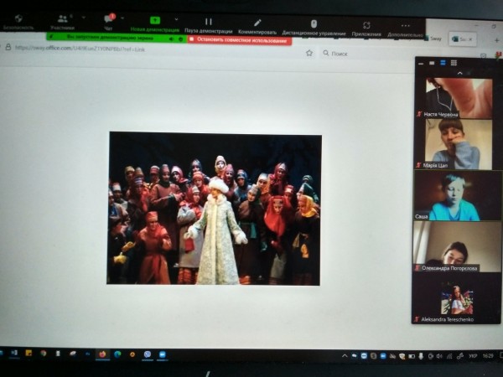Open a new browser tab
This screenshot has width=503, height=377.
click(x=497, y=40)
